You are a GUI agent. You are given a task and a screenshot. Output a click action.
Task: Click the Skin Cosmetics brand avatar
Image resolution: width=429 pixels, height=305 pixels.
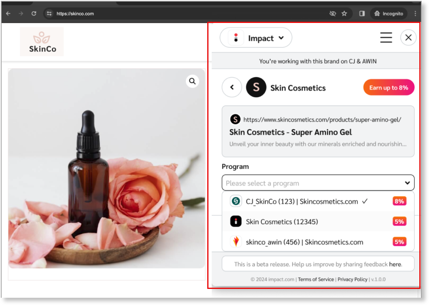coord(256,87)
